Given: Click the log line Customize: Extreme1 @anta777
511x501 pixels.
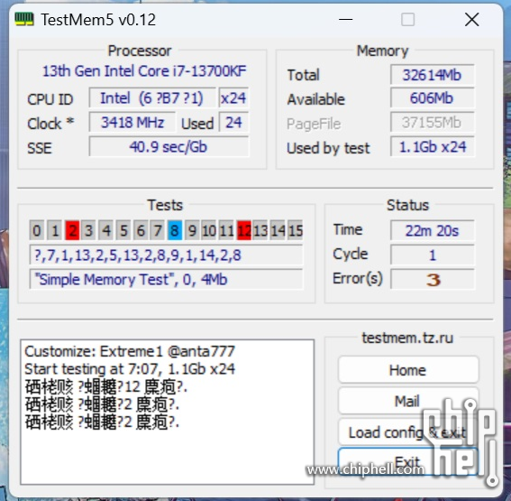Looking at the screenshot, I should pos(130,351).
